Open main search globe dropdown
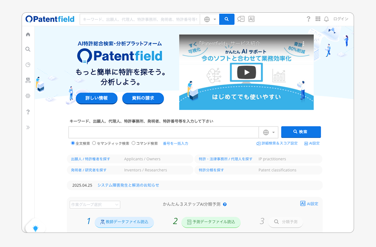 [269, 132]
